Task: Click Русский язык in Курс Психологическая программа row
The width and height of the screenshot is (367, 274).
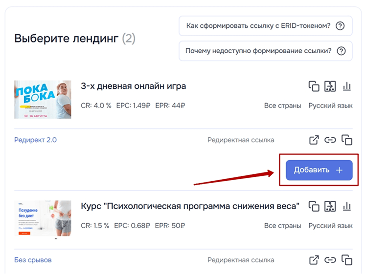Action: point(330,226)
